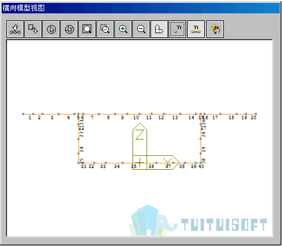Click element label 12
This screenshot has width=282, height=246.
(x=161, y=117)
